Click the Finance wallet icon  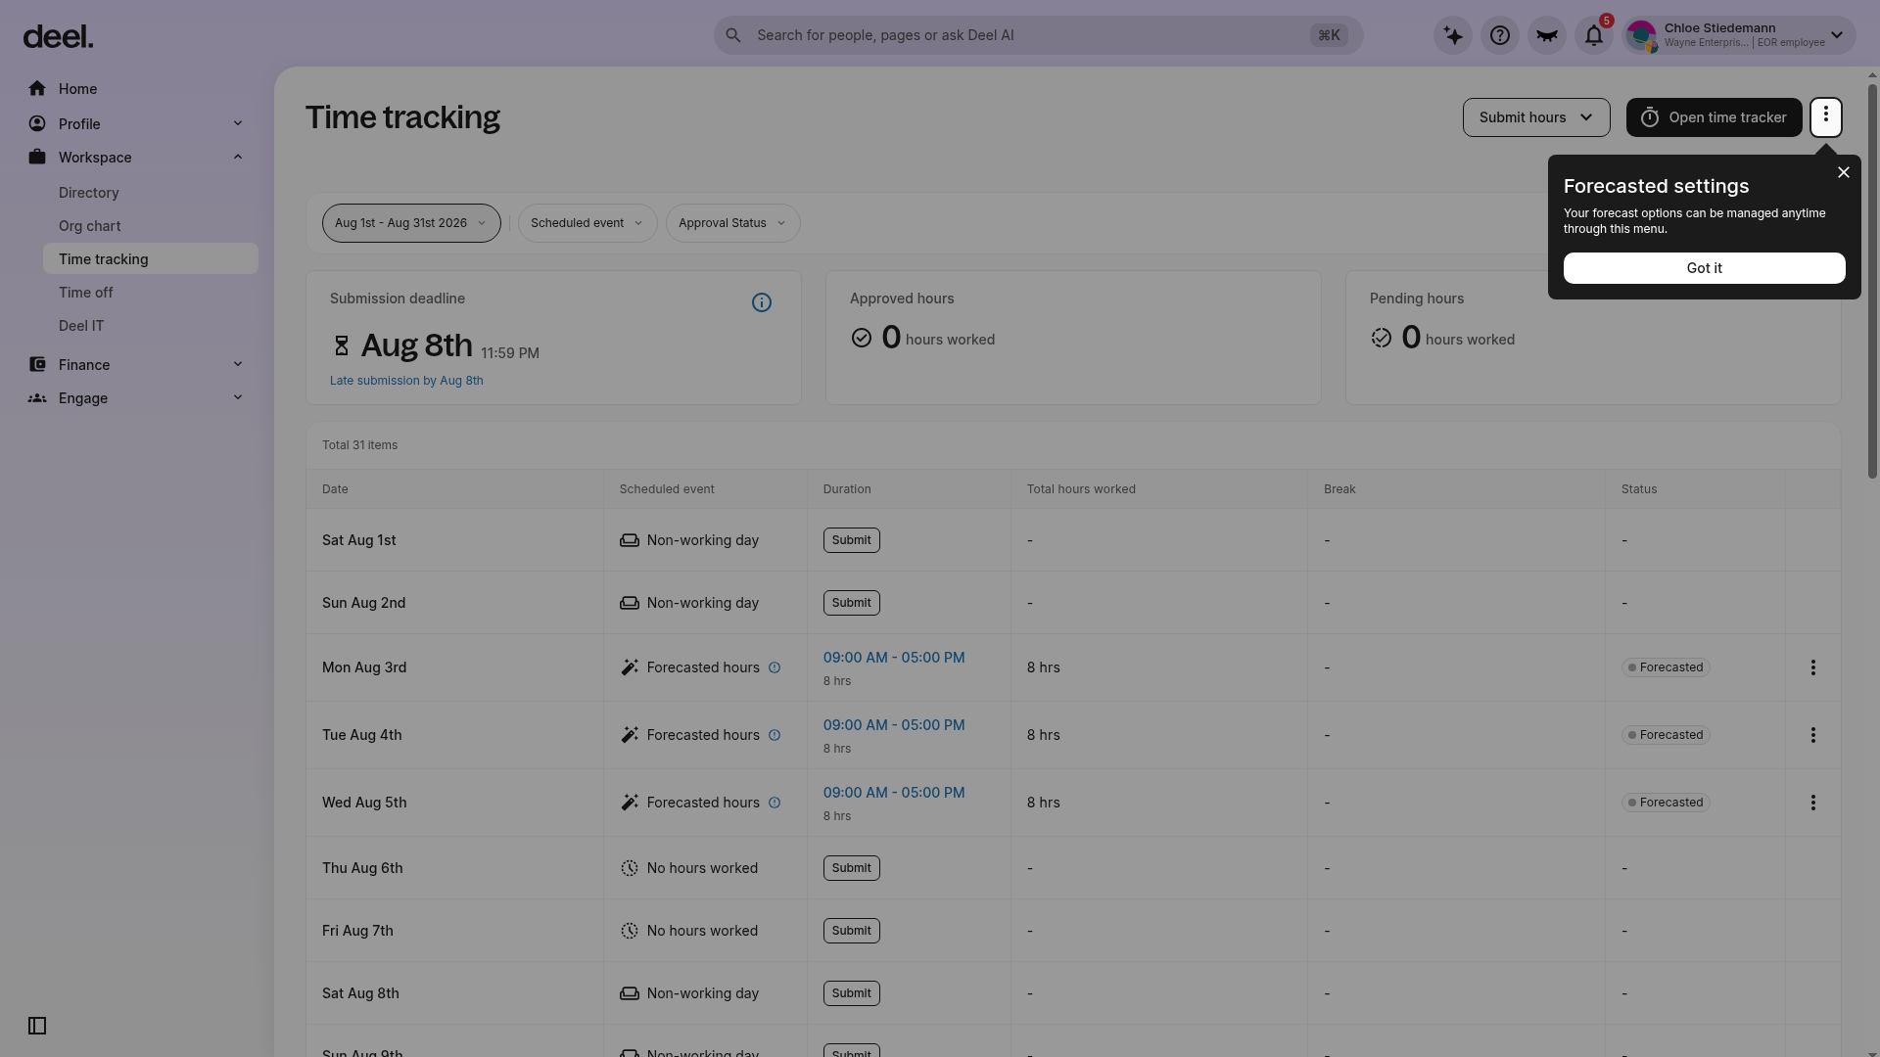pos(37,365)
